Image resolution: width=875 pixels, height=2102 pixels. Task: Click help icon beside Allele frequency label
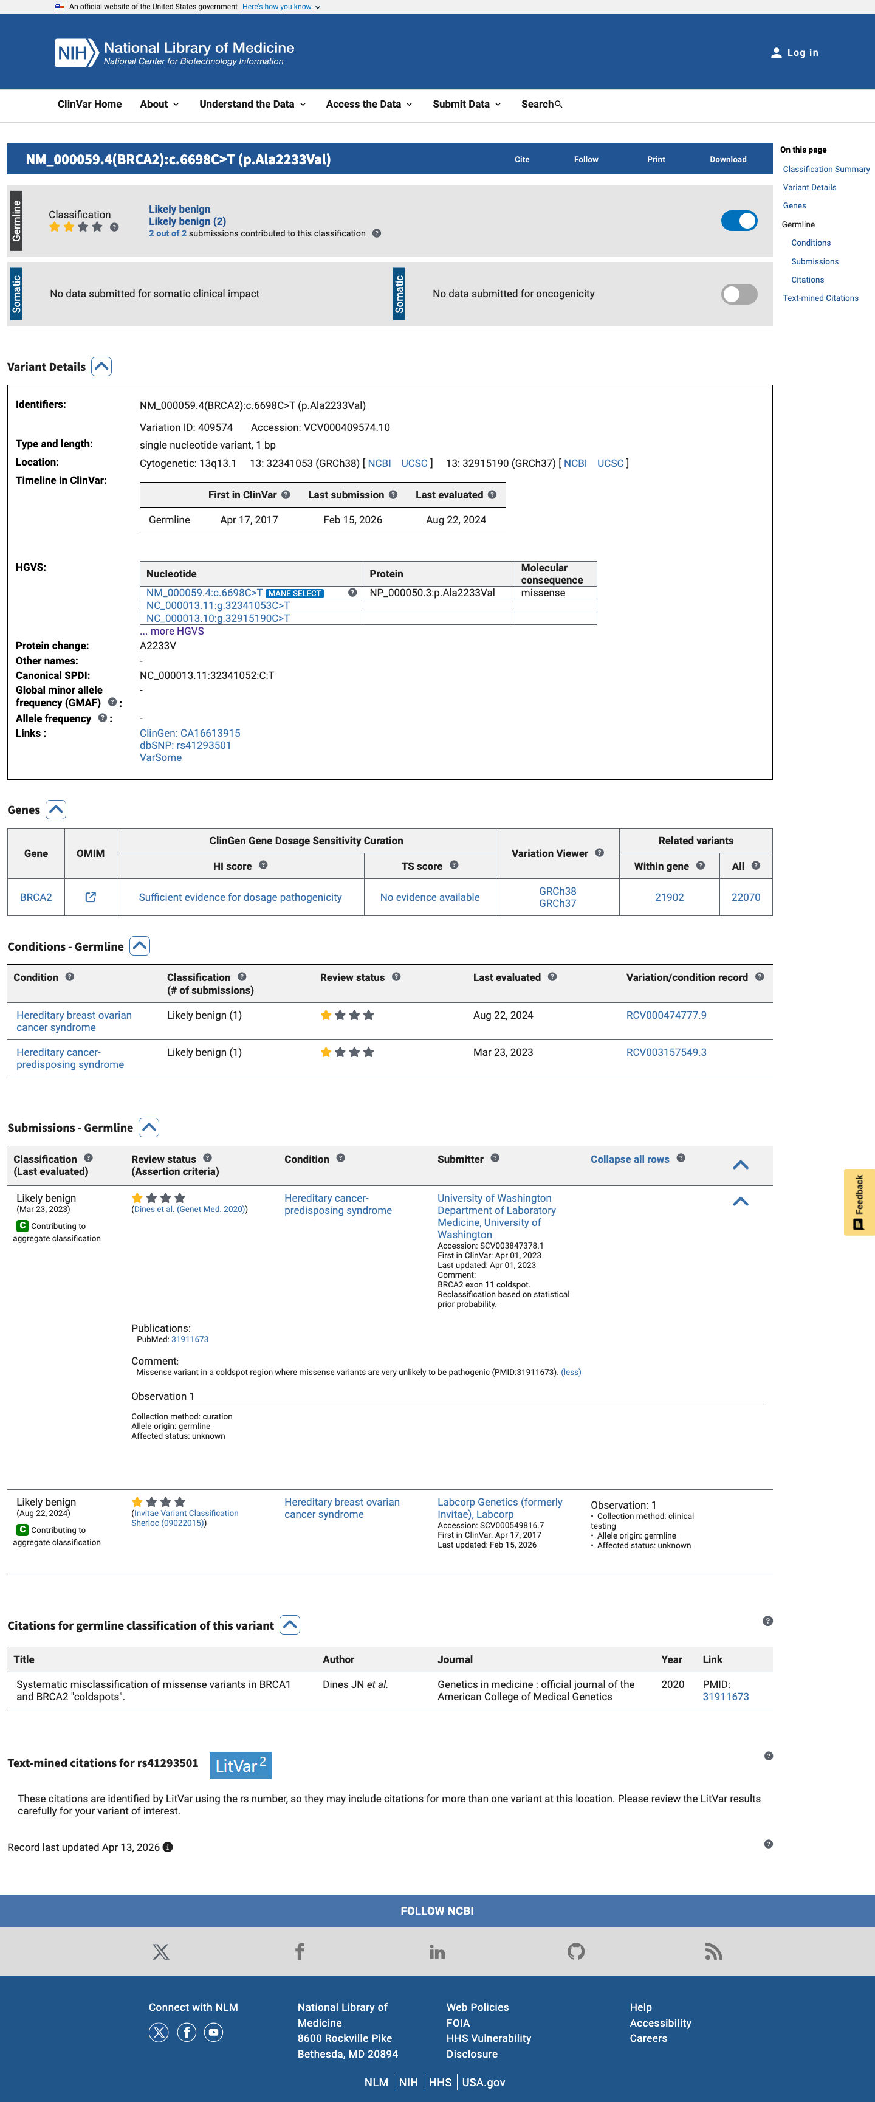[103, 718]
